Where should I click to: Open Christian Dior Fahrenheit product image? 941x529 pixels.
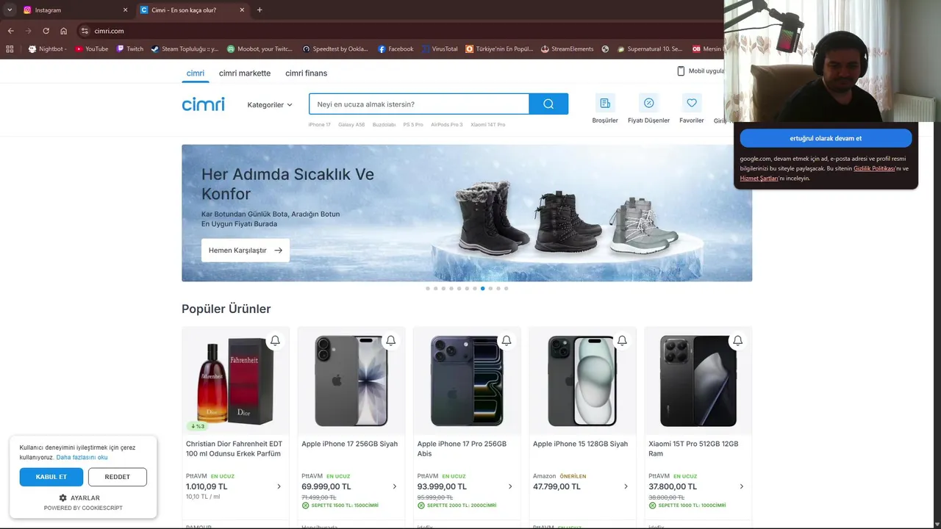pyautogui.click(x=235, y=381)
